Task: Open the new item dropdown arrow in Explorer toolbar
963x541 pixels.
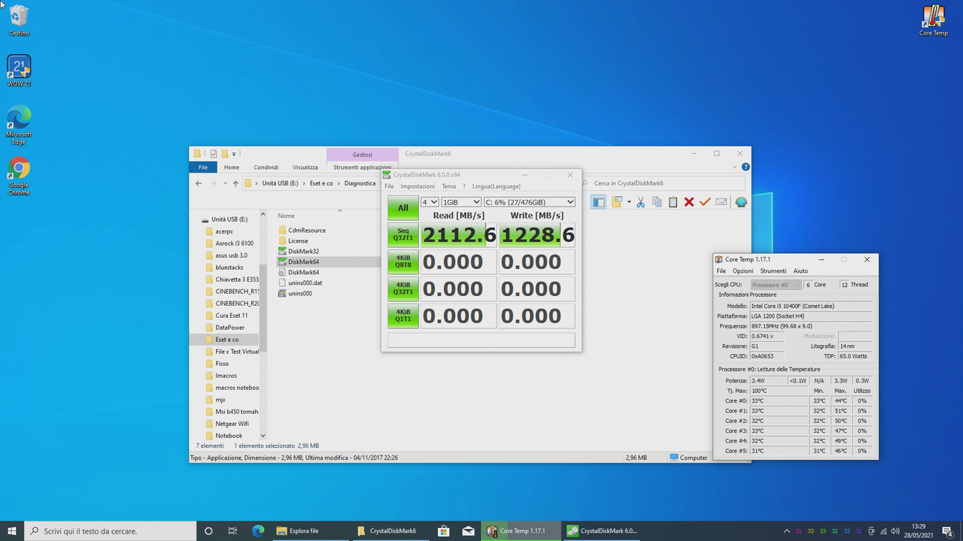Action: point(629,202)
